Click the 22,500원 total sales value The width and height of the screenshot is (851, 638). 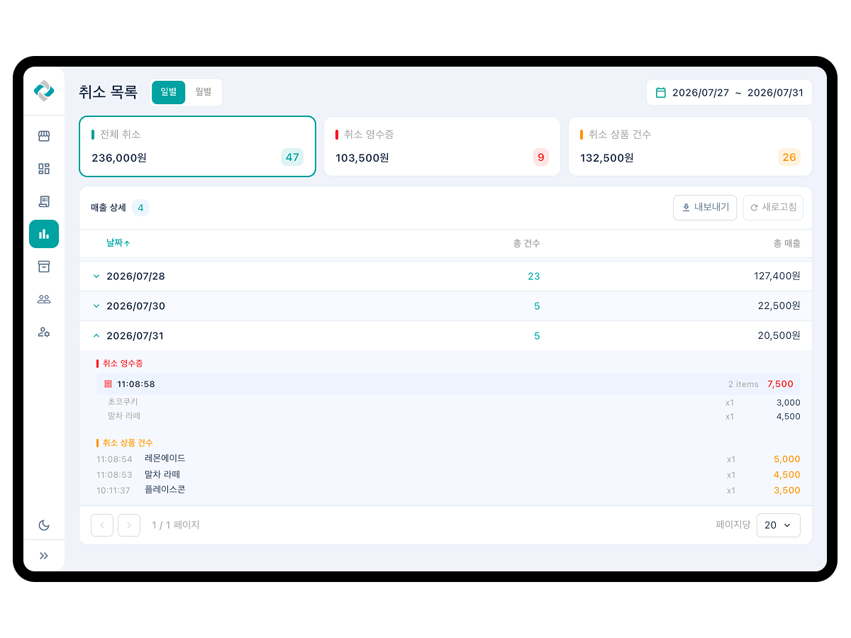pyautogui.click(x=779, y=306)
